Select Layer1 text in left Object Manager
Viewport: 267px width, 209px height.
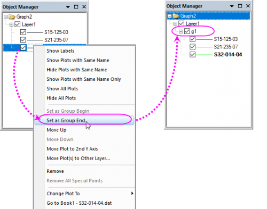point(29,24)
